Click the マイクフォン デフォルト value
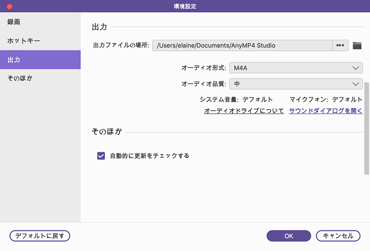Screen dimensions: 370x251 (347, 99)
